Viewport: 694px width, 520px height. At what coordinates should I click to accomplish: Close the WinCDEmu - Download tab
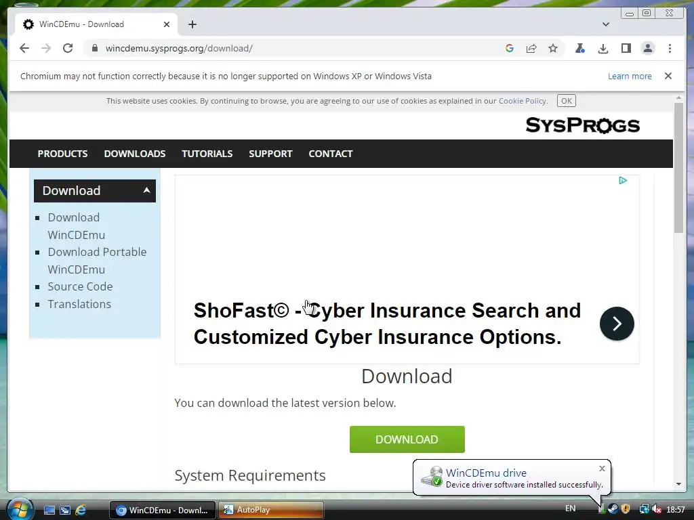[x=167, y=24]
